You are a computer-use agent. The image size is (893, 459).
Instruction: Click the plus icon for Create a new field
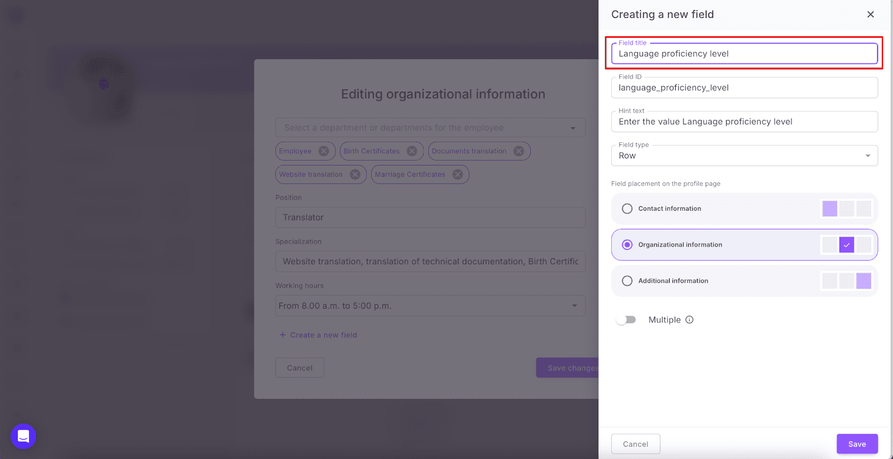click(x=282, y=335)
